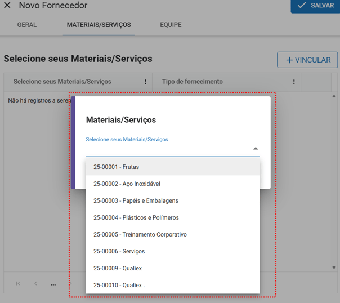Collapse the Materiais/Serviços dropdown arrow
340x303 pixels.
[256, 149]
